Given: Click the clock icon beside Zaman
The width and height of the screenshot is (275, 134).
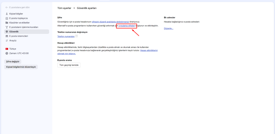Looking at the screenshot, I should pyautogui.click(x=7, y=53).
